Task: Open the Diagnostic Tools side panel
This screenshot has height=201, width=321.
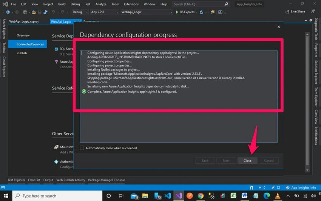Action: 316,29
